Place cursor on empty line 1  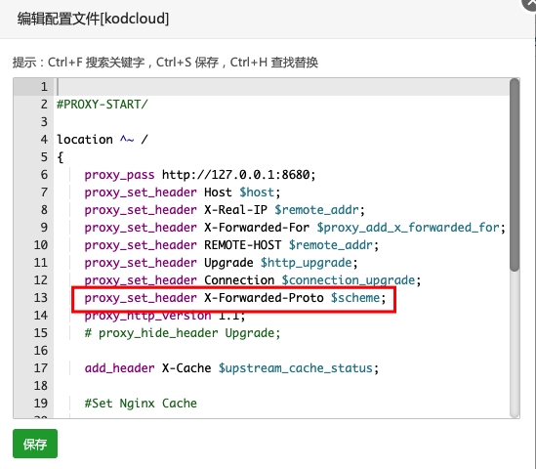point(282,87)
